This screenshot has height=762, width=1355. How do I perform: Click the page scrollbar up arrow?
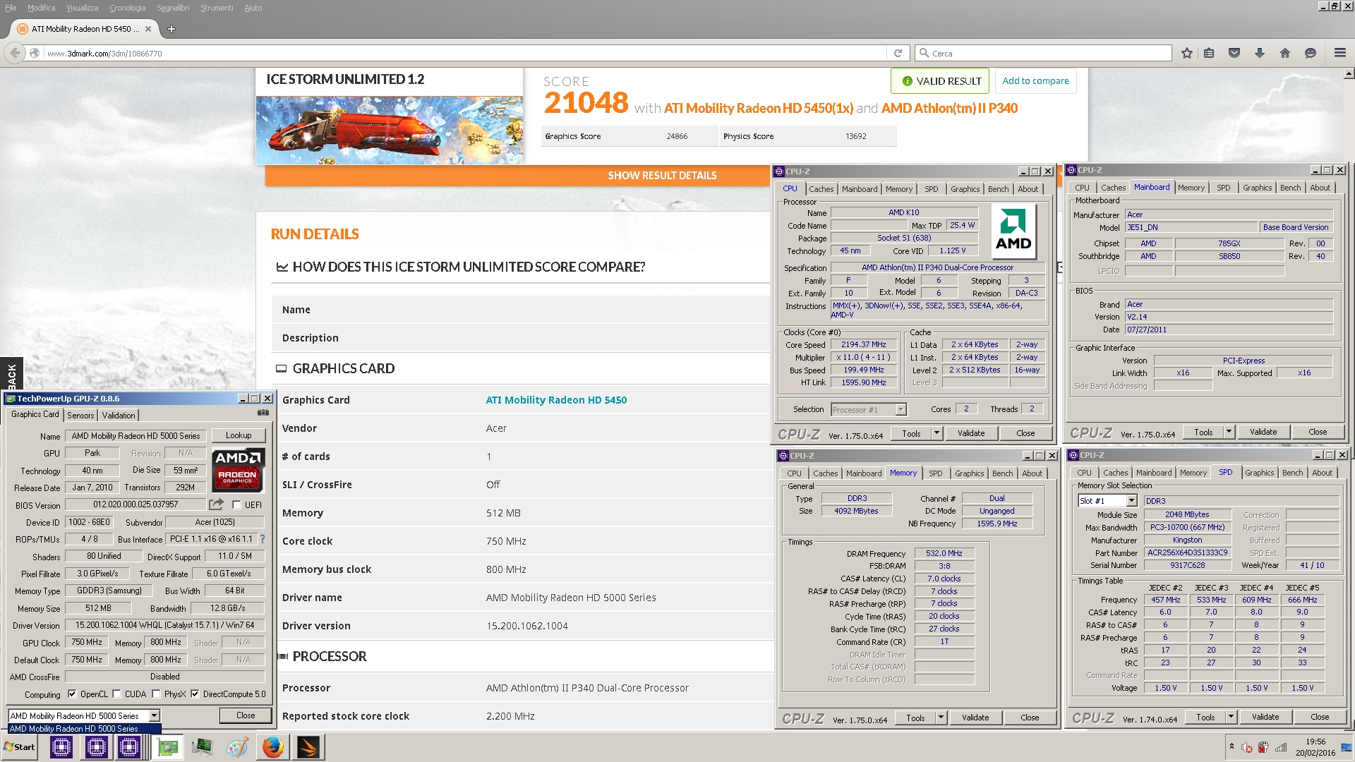[x=1349, y=73]
